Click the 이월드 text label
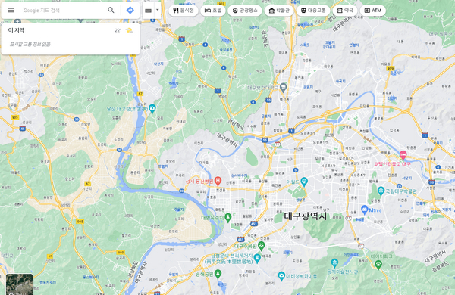This screenshot has width=455, height=295. [293, 182]
